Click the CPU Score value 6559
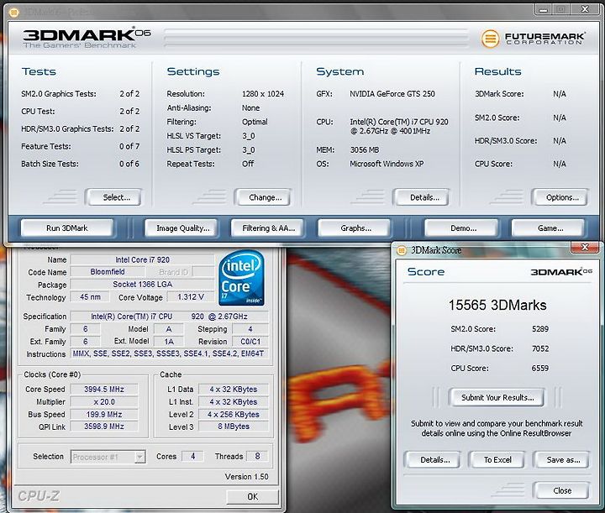The image size is (605, 513). click(x=540, y=368)
